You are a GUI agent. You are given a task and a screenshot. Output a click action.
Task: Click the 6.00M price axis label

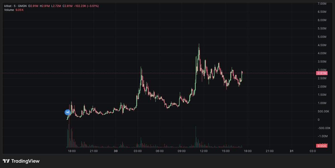pos(322,20)
